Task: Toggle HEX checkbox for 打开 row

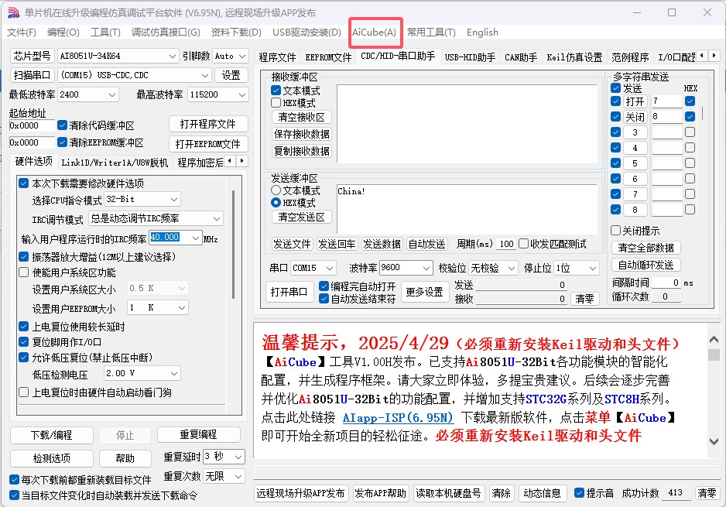Action: pos(690,101)
